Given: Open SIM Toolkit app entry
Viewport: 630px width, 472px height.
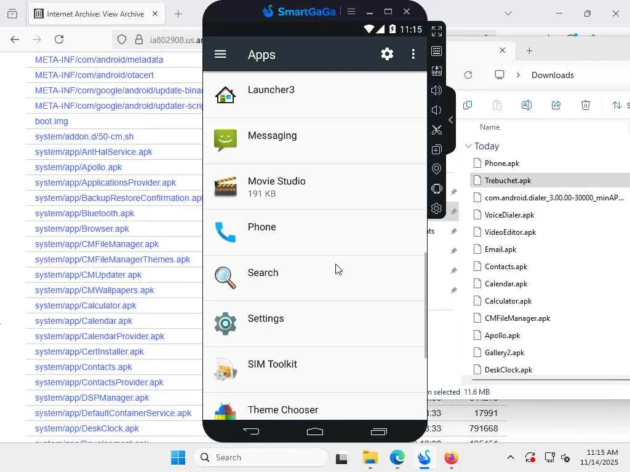Looking at the screenshot, I should click(315, 369).
